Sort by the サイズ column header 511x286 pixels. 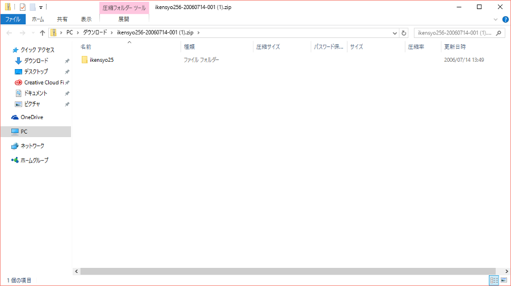coord(357,47)
